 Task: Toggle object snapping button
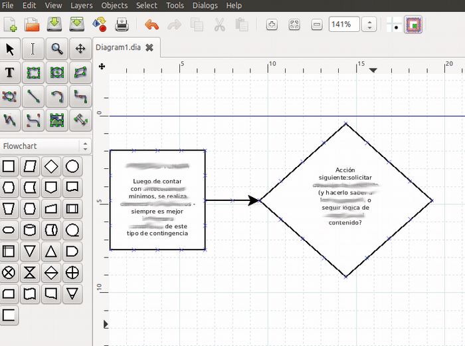[x=413, y=25]
